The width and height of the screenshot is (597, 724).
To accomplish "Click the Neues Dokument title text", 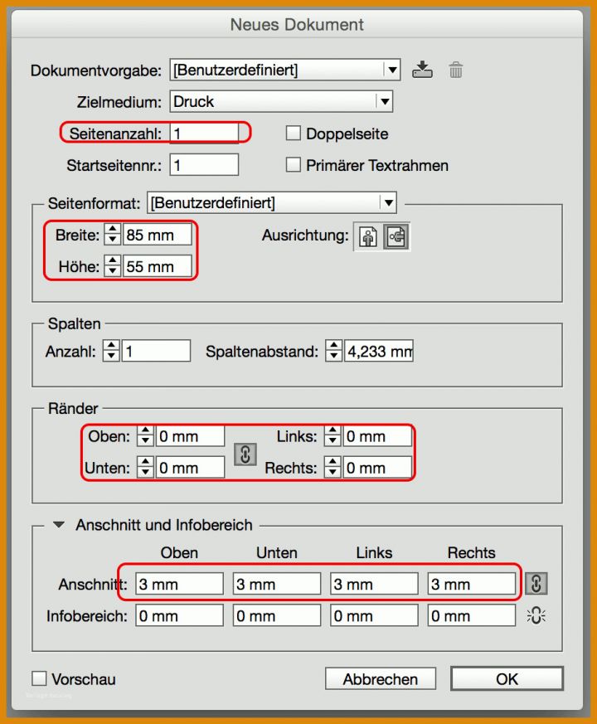I will (x=297, y=25).
